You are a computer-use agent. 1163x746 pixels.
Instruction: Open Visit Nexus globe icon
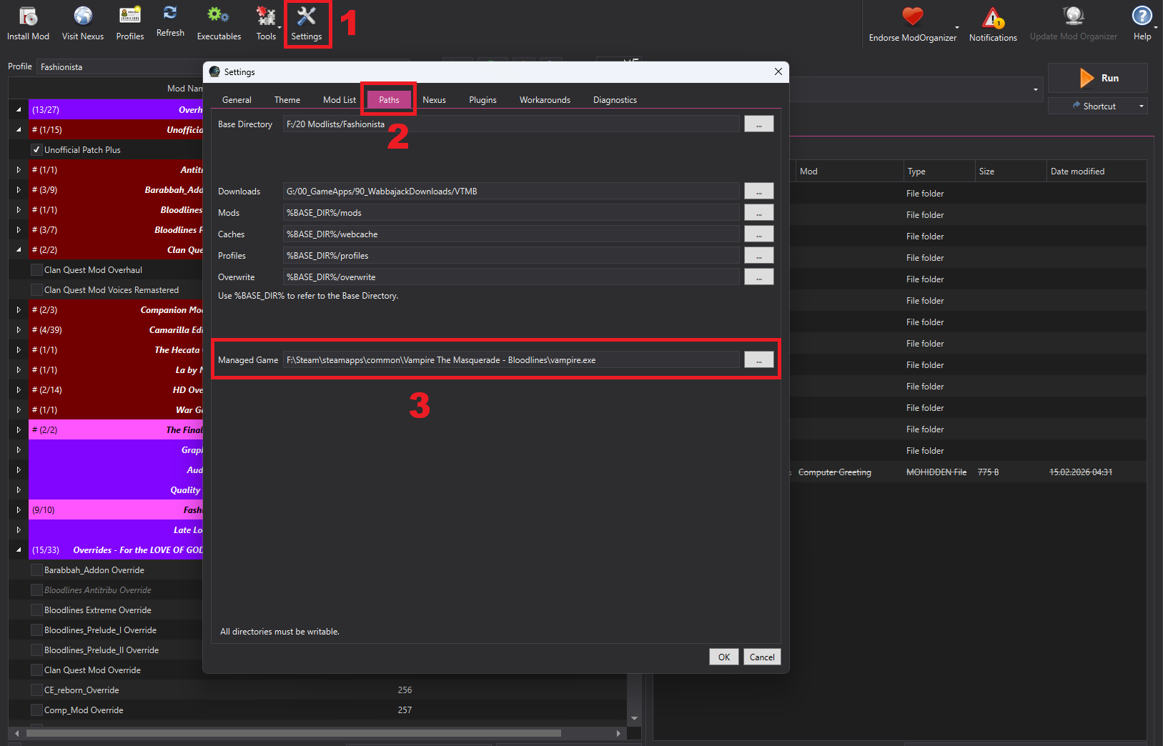coord(83,16)
